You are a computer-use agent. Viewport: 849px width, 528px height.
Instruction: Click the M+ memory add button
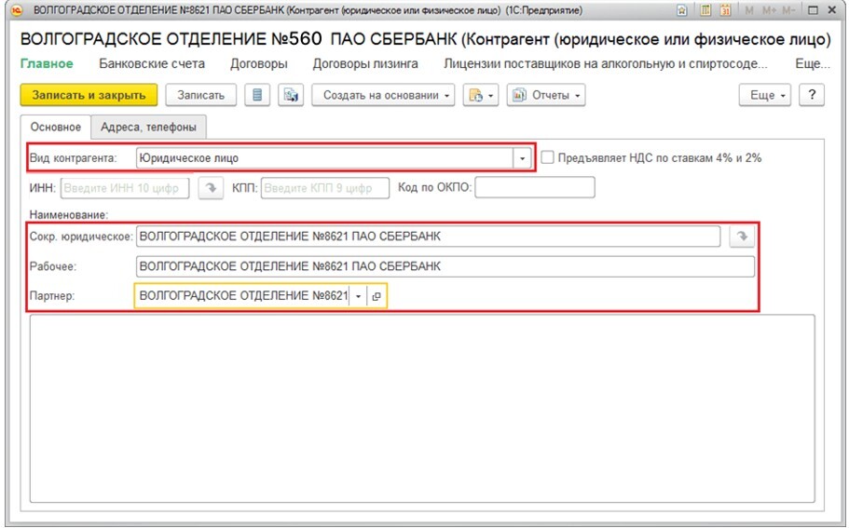pos(768,10)
